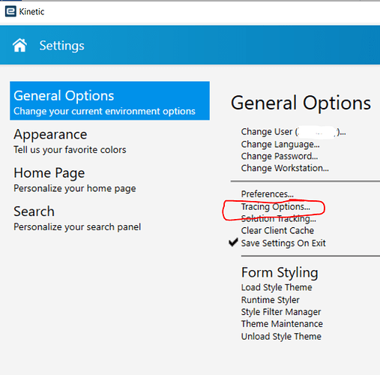The width and height of the screenshot is (380, 375).
Task: Open the Preferences dialog
Action: [268, 194]
